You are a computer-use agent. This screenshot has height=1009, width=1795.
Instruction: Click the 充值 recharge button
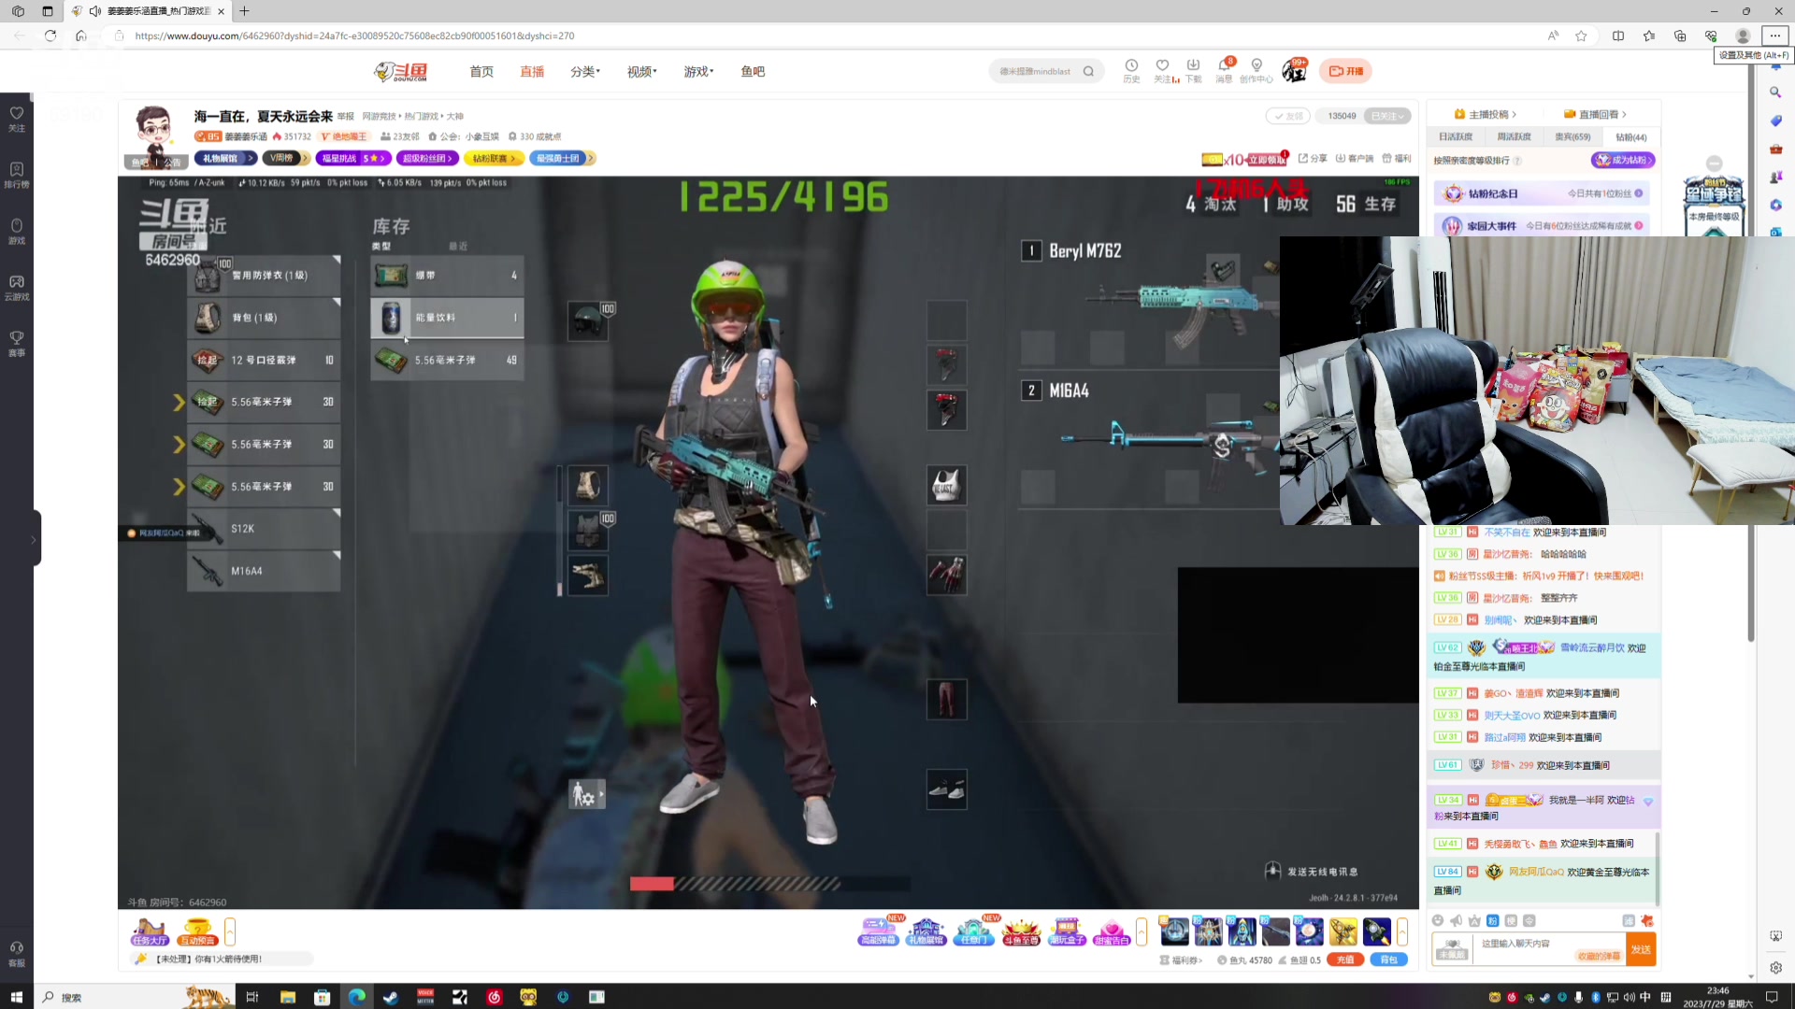pos(1344,959)
